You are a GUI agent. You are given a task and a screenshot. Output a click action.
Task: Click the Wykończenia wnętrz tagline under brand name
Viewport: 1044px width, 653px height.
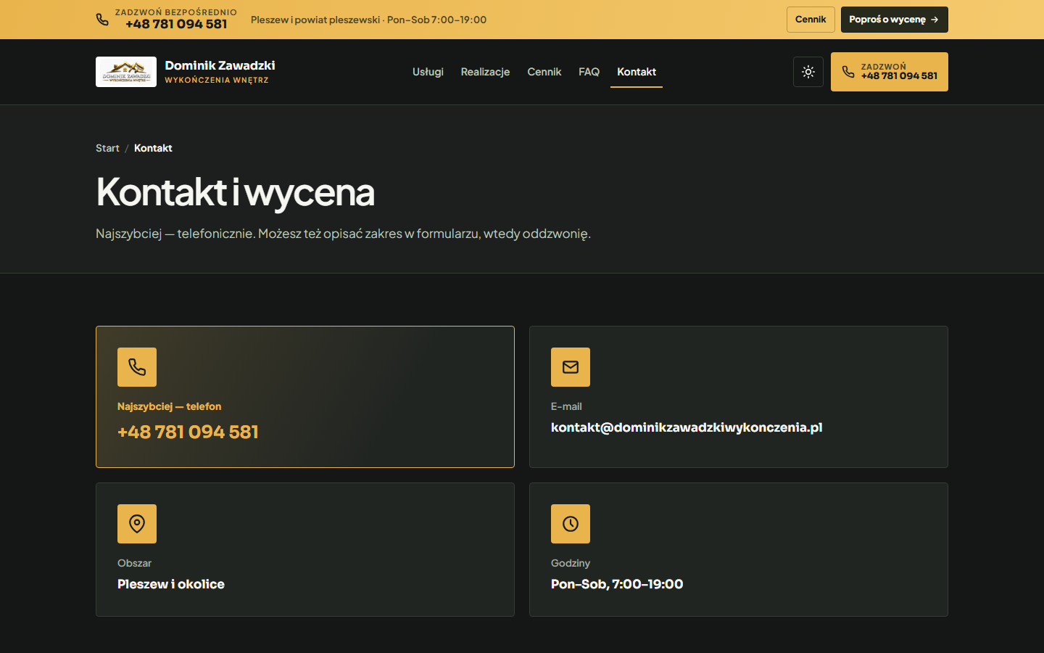coord(217,81)
